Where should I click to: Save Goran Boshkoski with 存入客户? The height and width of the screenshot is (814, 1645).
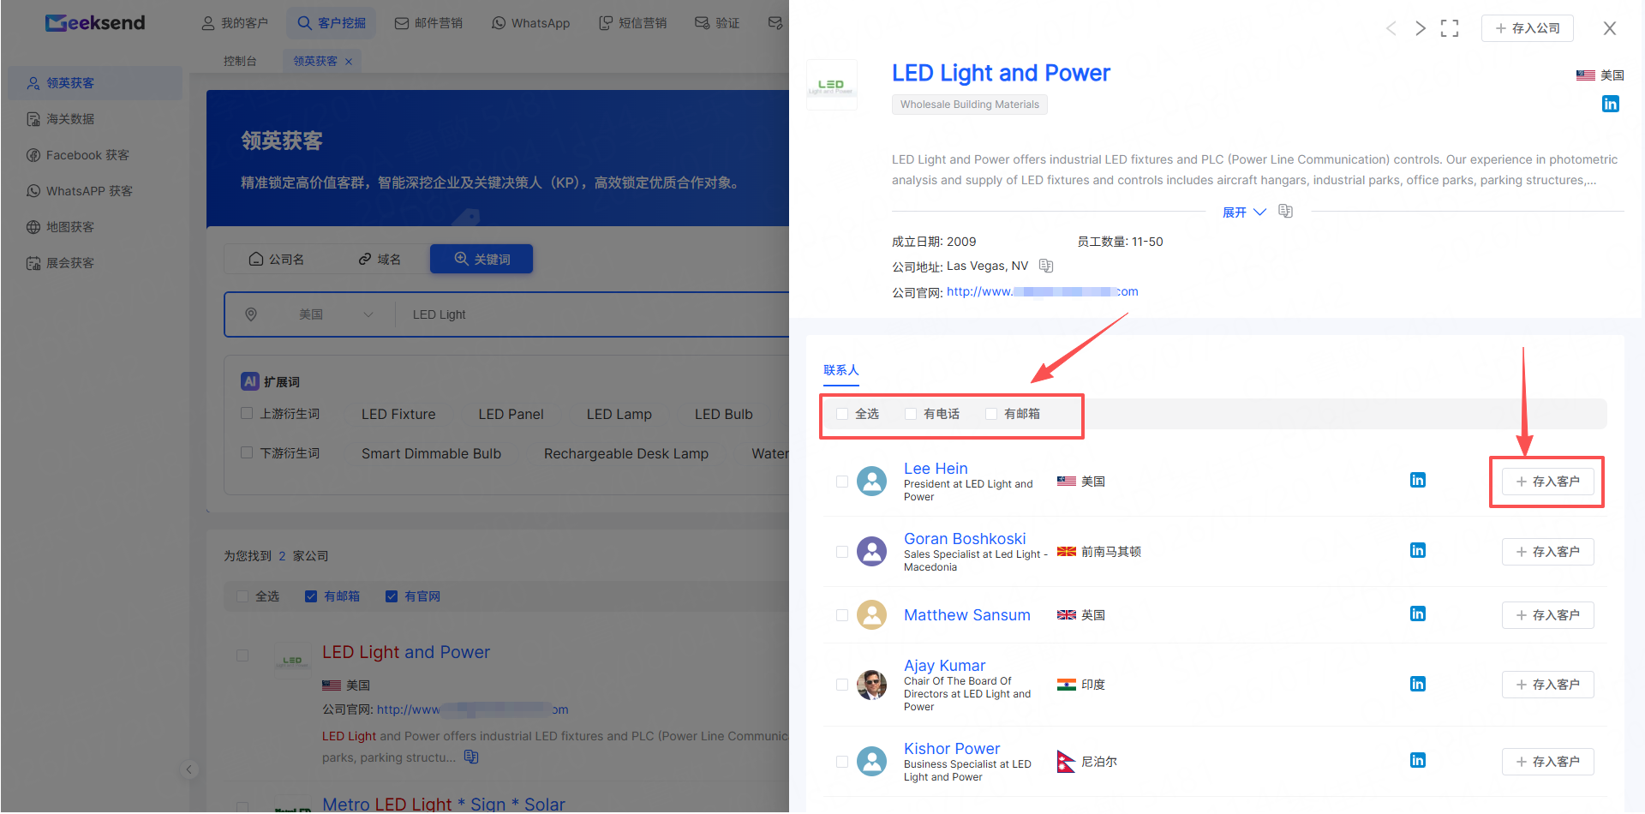(1547, 552)
